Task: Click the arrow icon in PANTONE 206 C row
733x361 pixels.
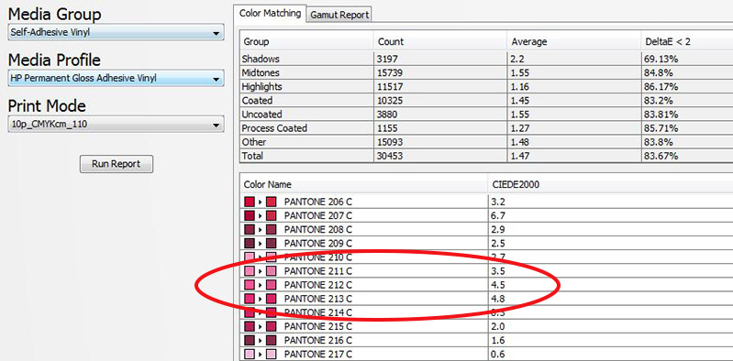Action: click(x=261, y=202)
